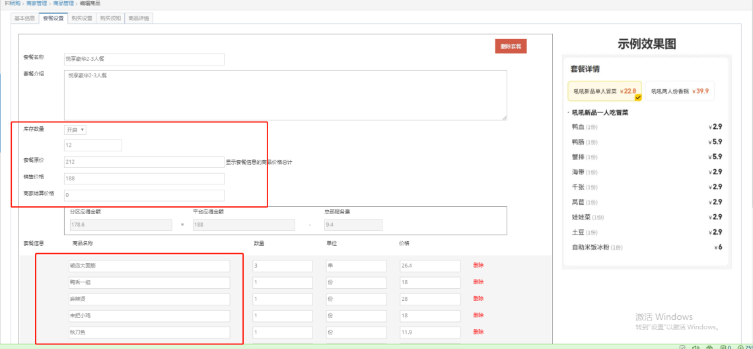Open the 购买须知 tab
The width and height of the screenshot is (753, 349).
click(110, 18)
